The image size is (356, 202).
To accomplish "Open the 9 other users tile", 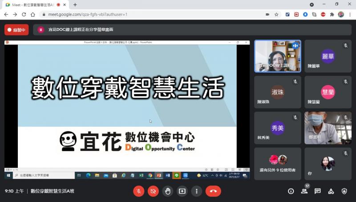I will [x=278, y=164].
